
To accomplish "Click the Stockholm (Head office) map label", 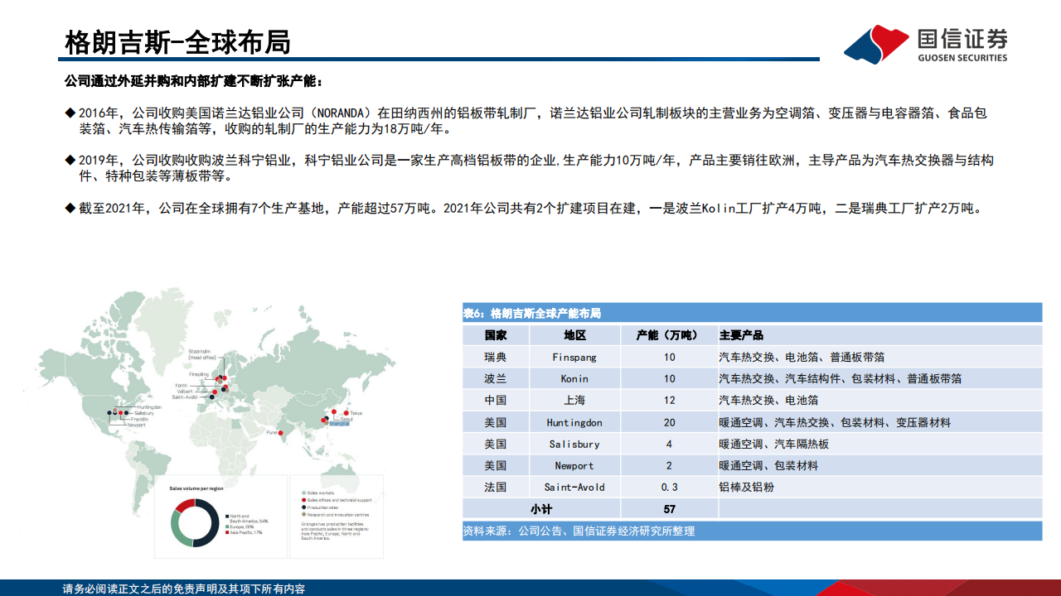I will [x=204, y=354].
